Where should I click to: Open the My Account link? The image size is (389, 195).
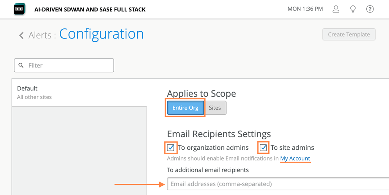tap(295, 158)
